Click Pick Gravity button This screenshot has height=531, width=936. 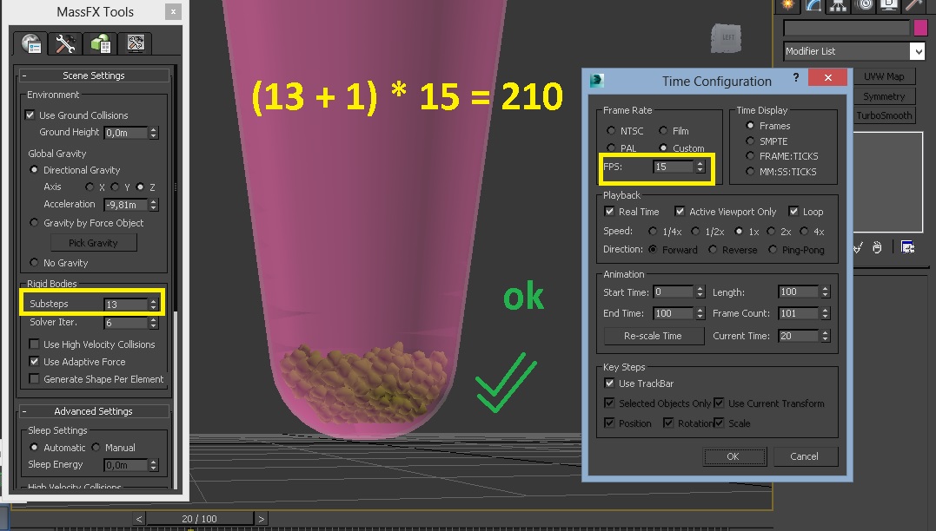pyautogui.click(x=94, y=243)
